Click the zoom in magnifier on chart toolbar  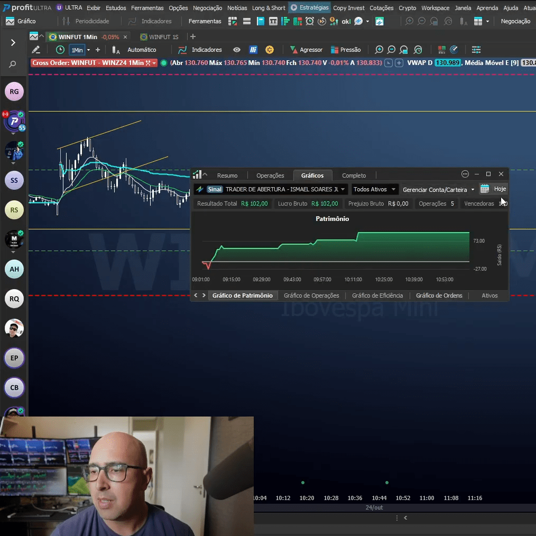[x=379, y=50]
